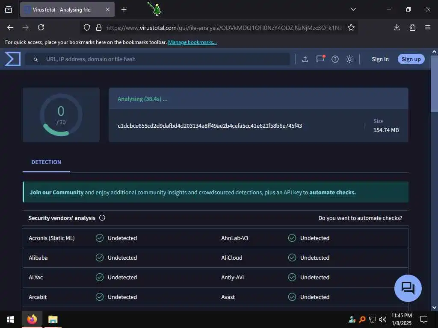Close the VirusTotal tab
This screenshot has width=438, height=328.
[x=108, y=10]
